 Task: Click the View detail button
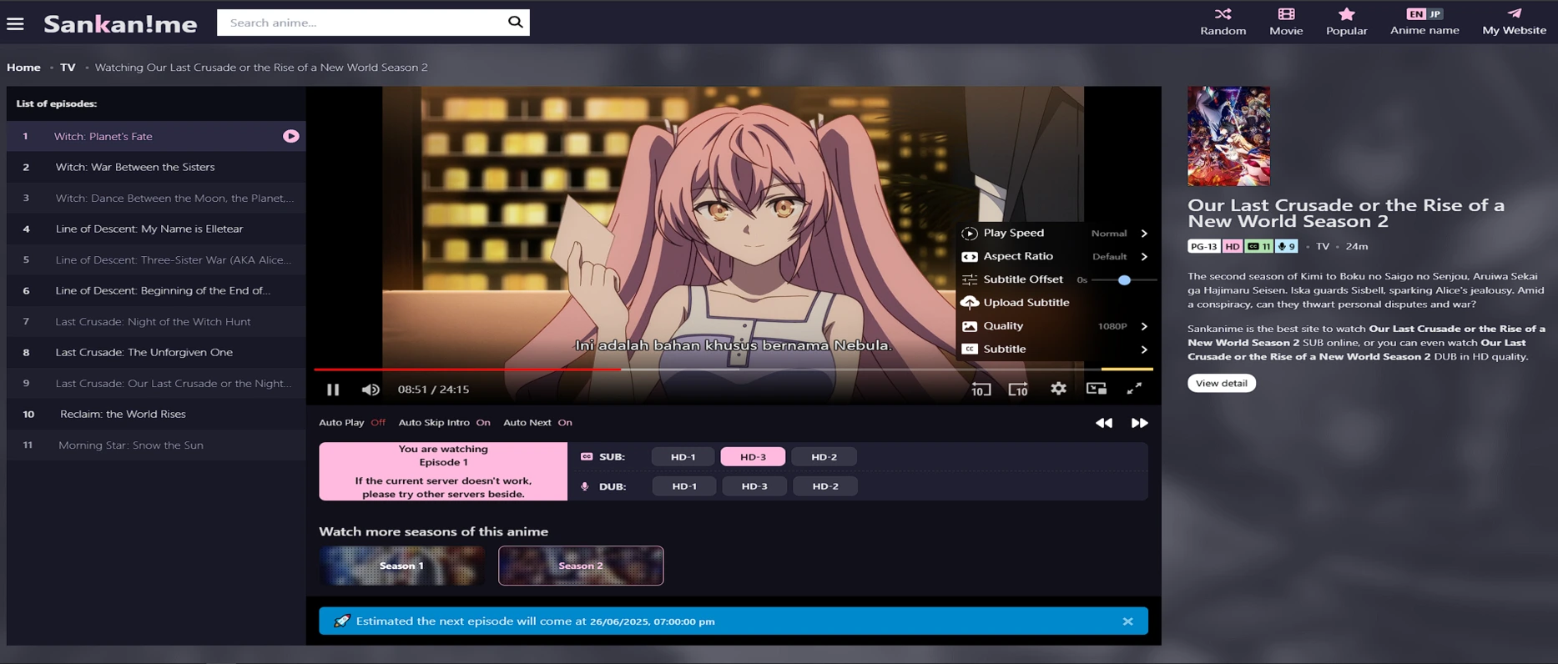1221,383
